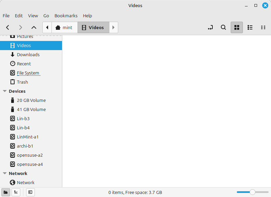This screenshot has width=271, height=197.
Task: Show places sidebar button in status bar
Action: point(6,192)
